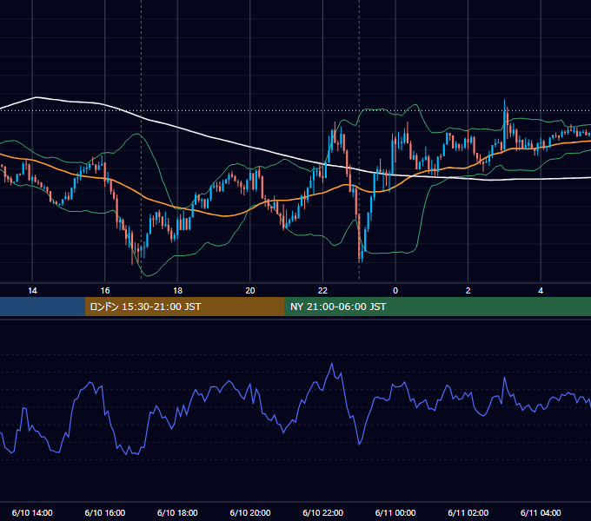
Task: Click the 4 hour label on price chart axis
Action: (x=541, y=291)
